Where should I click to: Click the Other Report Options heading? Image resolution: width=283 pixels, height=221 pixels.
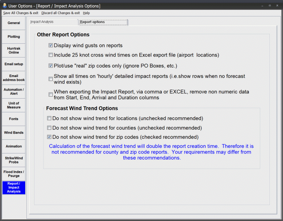point(63,35)
